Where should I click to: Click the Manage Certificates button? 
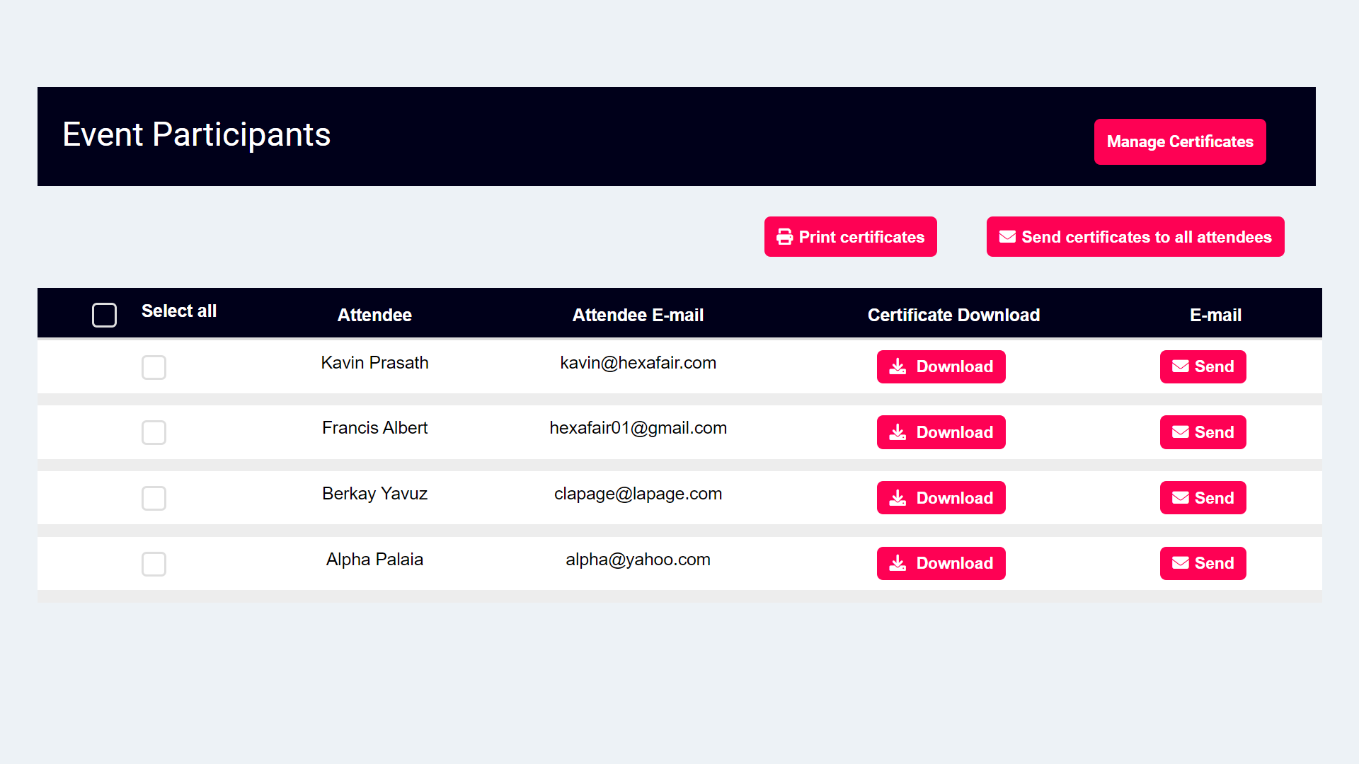pos(1180,141)
